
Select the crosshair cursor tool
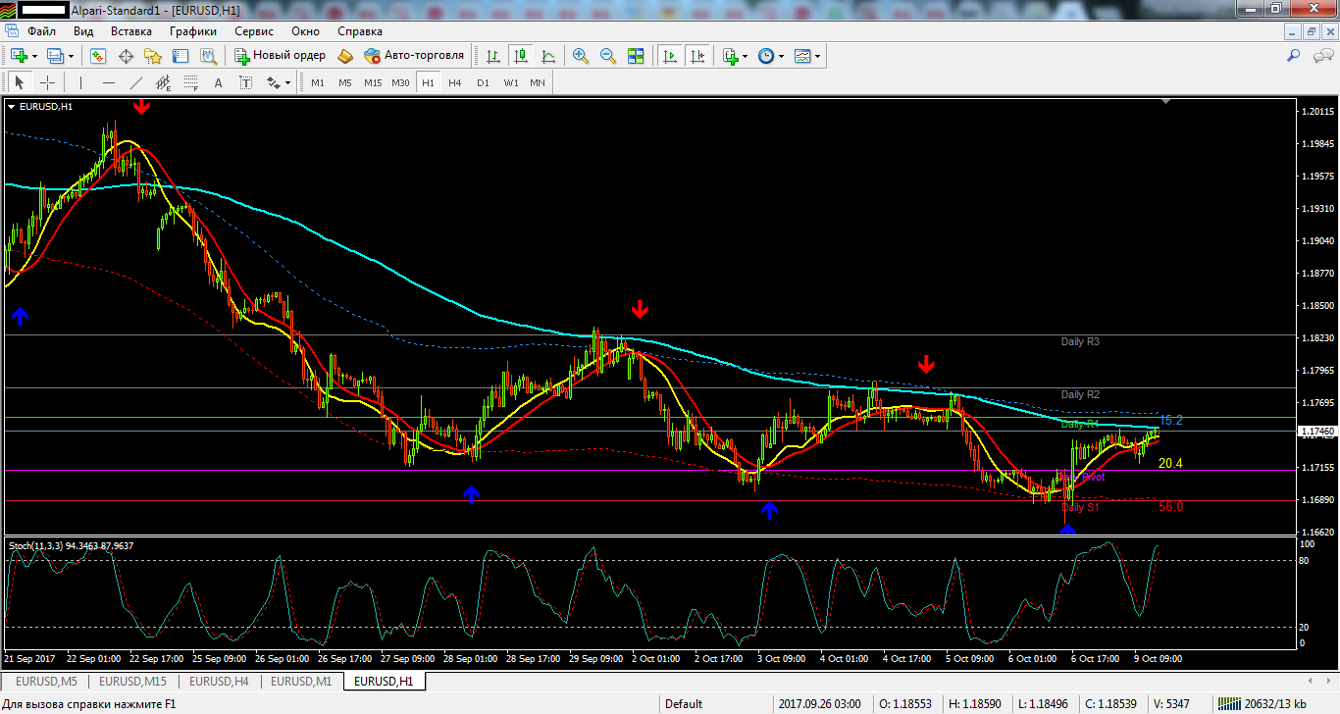point(47,82)
